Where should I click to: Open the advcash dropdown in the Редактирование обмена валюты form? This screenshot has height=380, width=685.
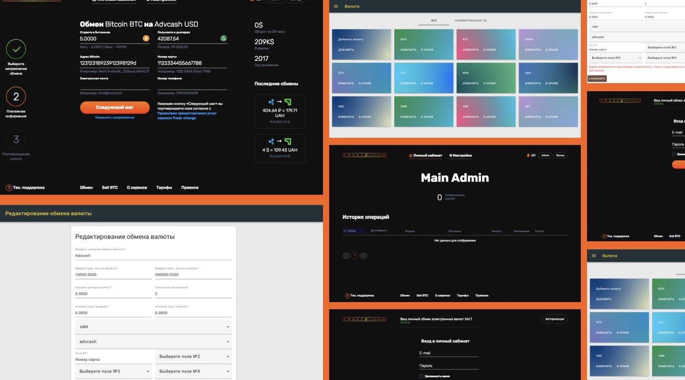(154, 342)
